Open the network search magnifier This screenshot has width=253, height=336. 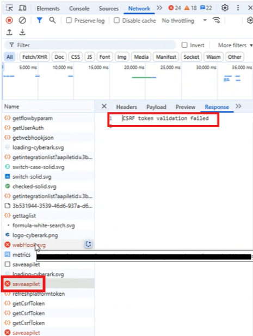(52, 20)
